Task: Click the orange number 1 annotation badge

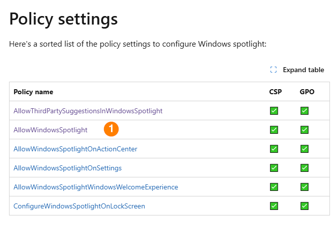Action: (x=111, y=129)
